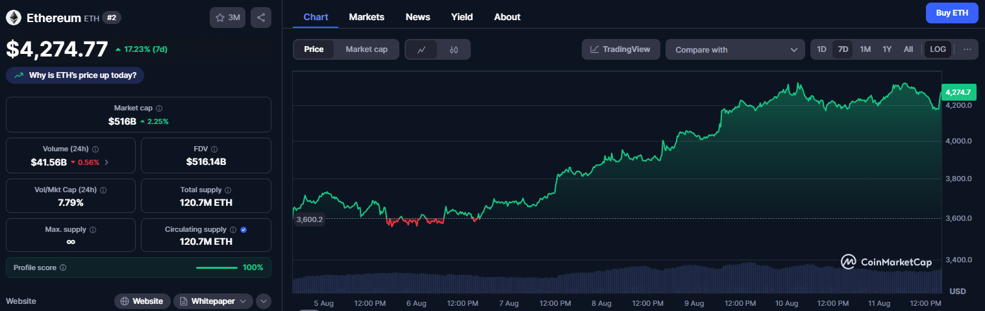Toggle LOG scale on chart
985x311 pixels.
tap(938, 49)
